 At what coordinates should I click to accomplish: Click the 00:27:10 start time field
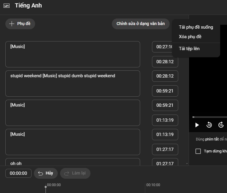[x=164, y=47]
